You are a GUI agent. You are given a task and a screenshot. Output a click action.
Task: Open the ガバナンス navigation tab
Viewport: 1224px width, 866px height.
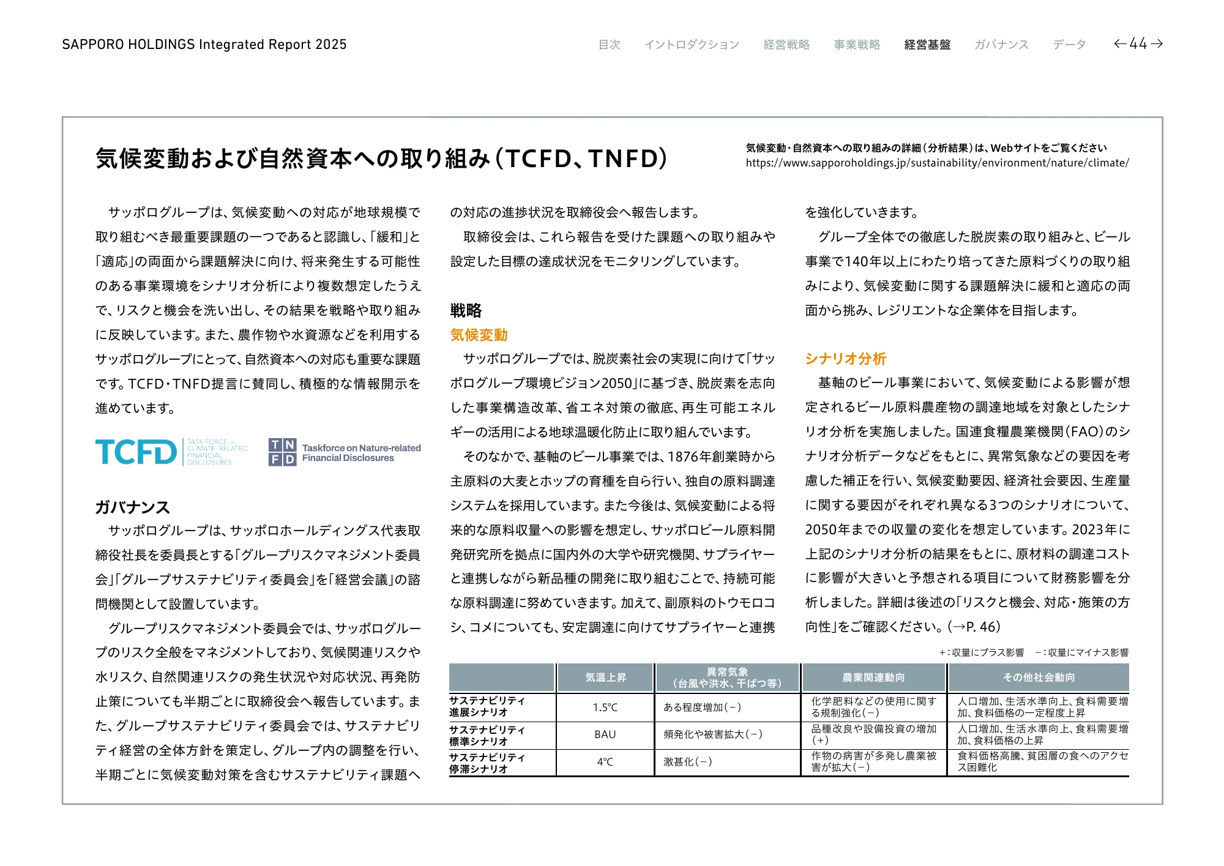coord(1001,45)
